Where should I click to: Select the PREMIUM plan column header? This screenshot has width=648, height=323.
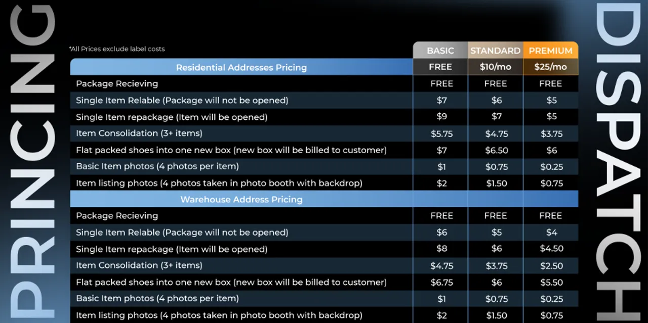(x=551, y=51)
